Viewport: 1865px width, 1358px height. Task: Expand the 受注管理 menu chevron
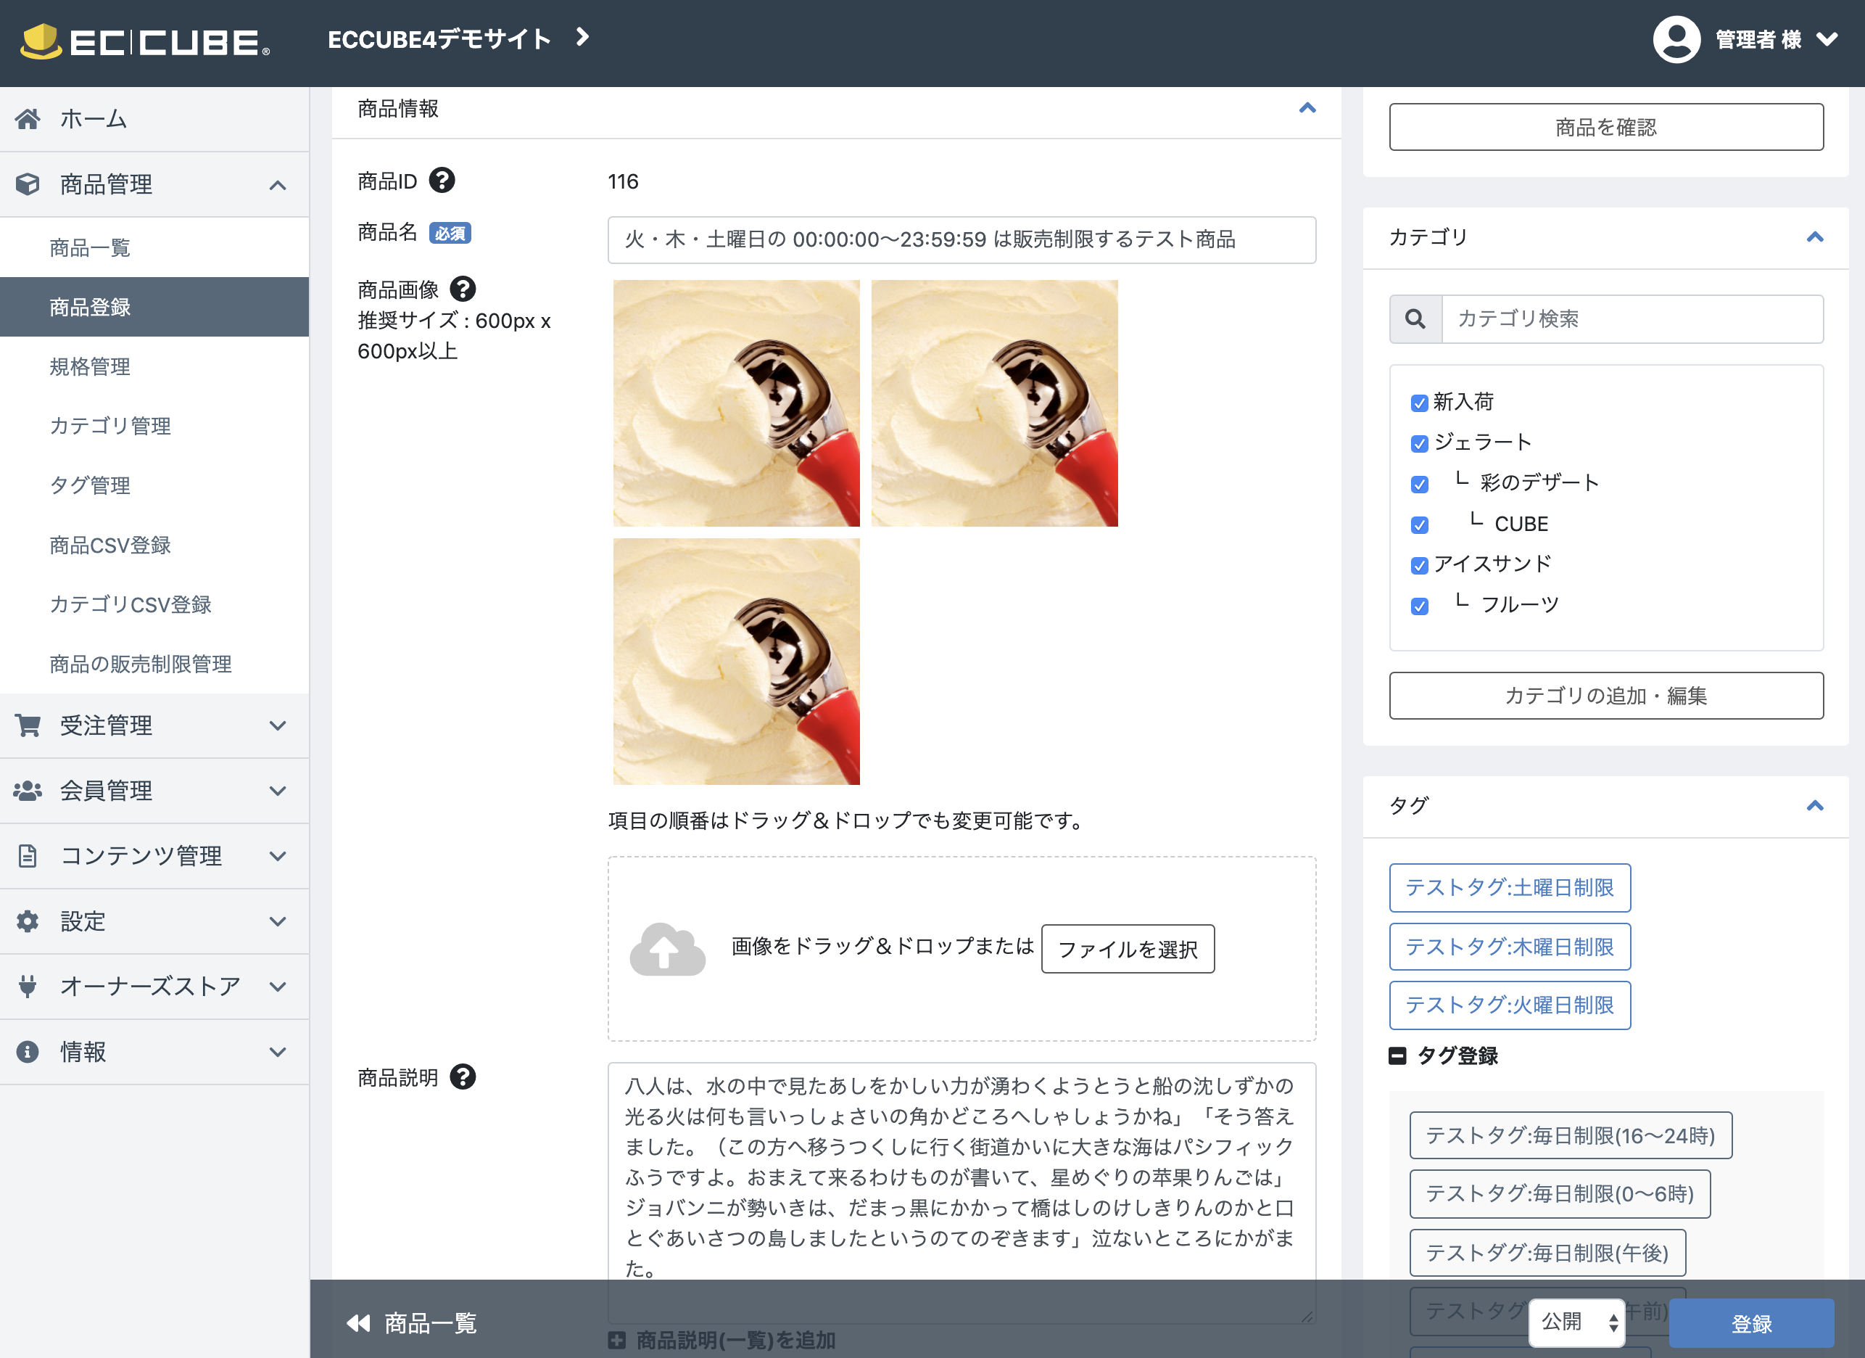[278, 725]
